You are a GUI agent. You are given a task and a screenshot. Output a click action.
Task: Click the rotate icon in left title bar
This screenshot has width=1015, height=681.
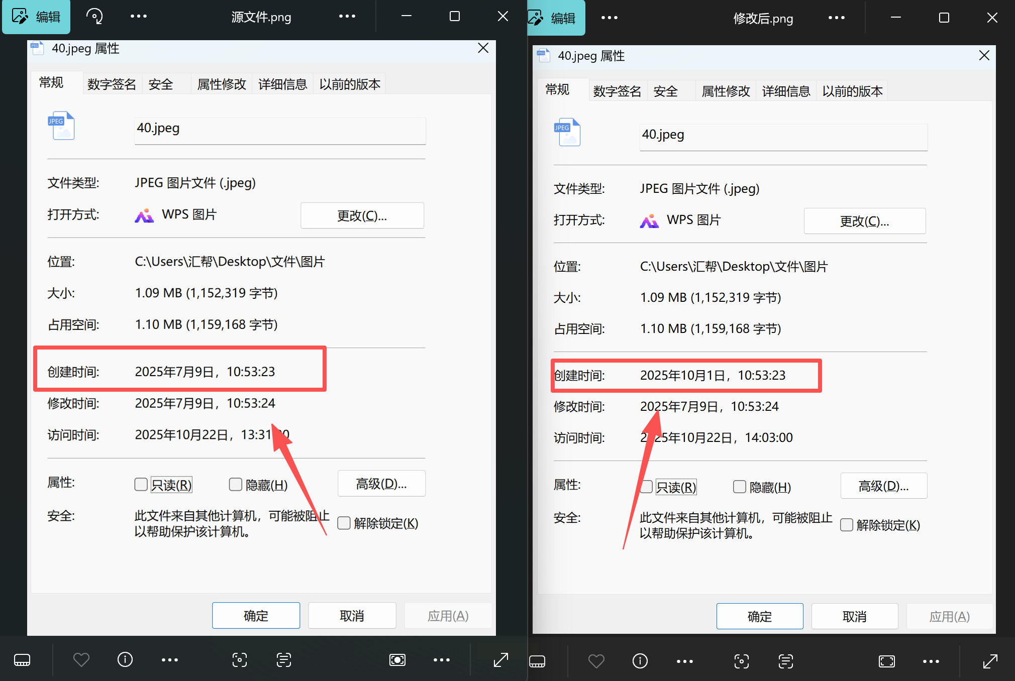click(94, 17)
